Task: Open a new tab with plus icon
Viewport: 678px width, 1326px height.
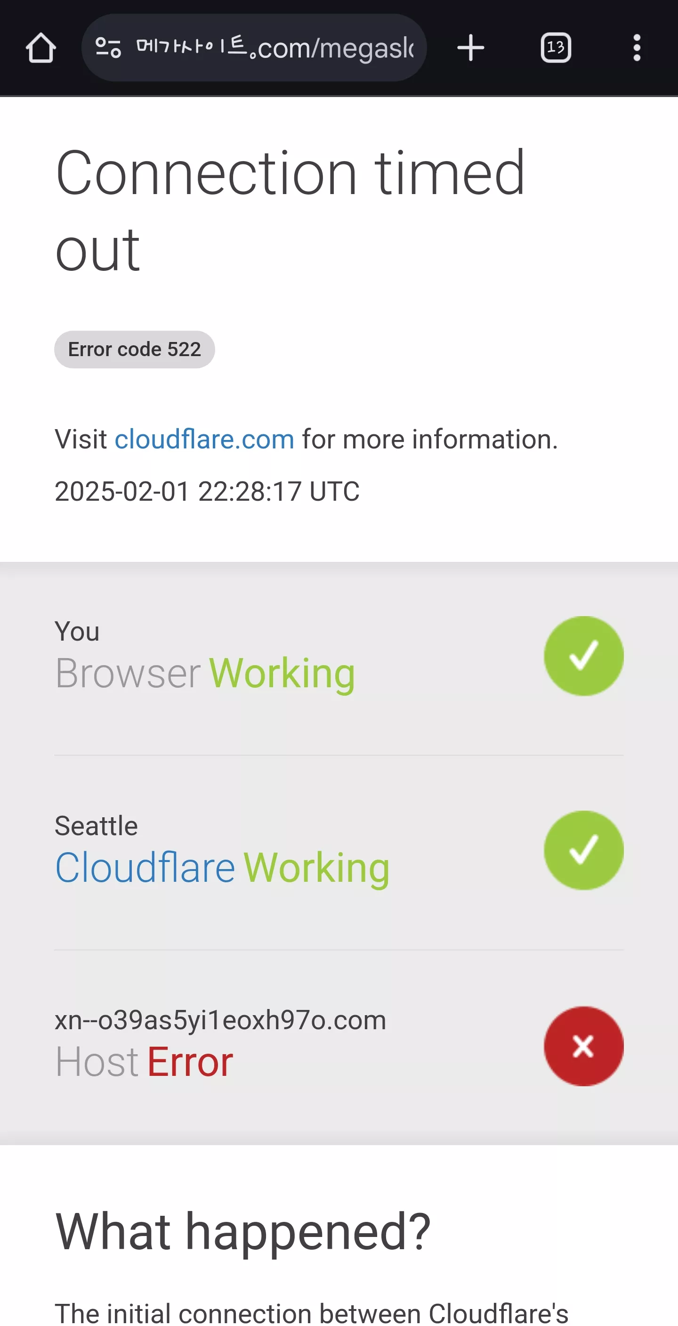Action: pyautogui.click(x=470, y=48)
